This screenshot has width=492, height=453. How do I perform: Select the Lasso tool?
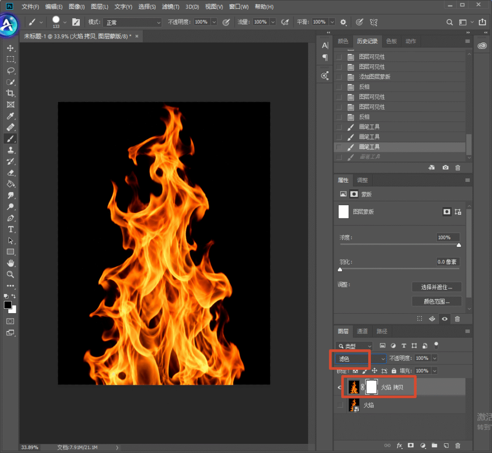[11, 71]
